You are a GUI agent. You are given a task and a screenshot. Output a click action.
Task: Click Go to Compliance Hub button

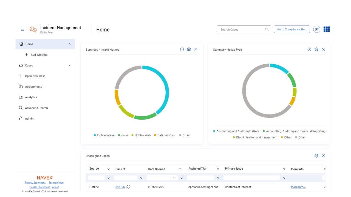292,29
